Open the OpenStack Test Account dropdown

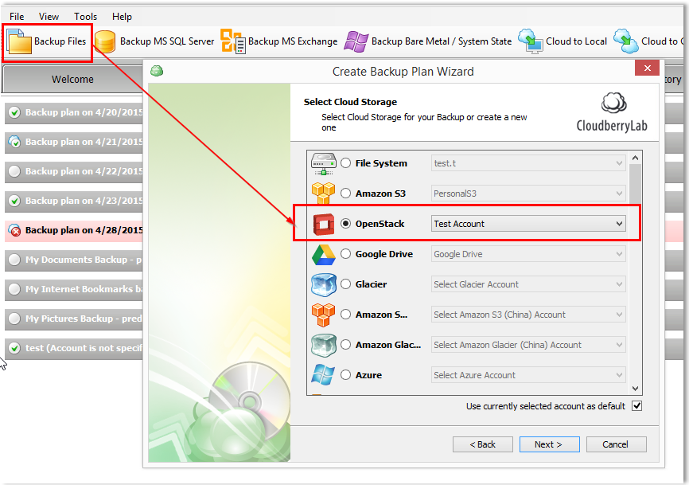tap(528, 224)
